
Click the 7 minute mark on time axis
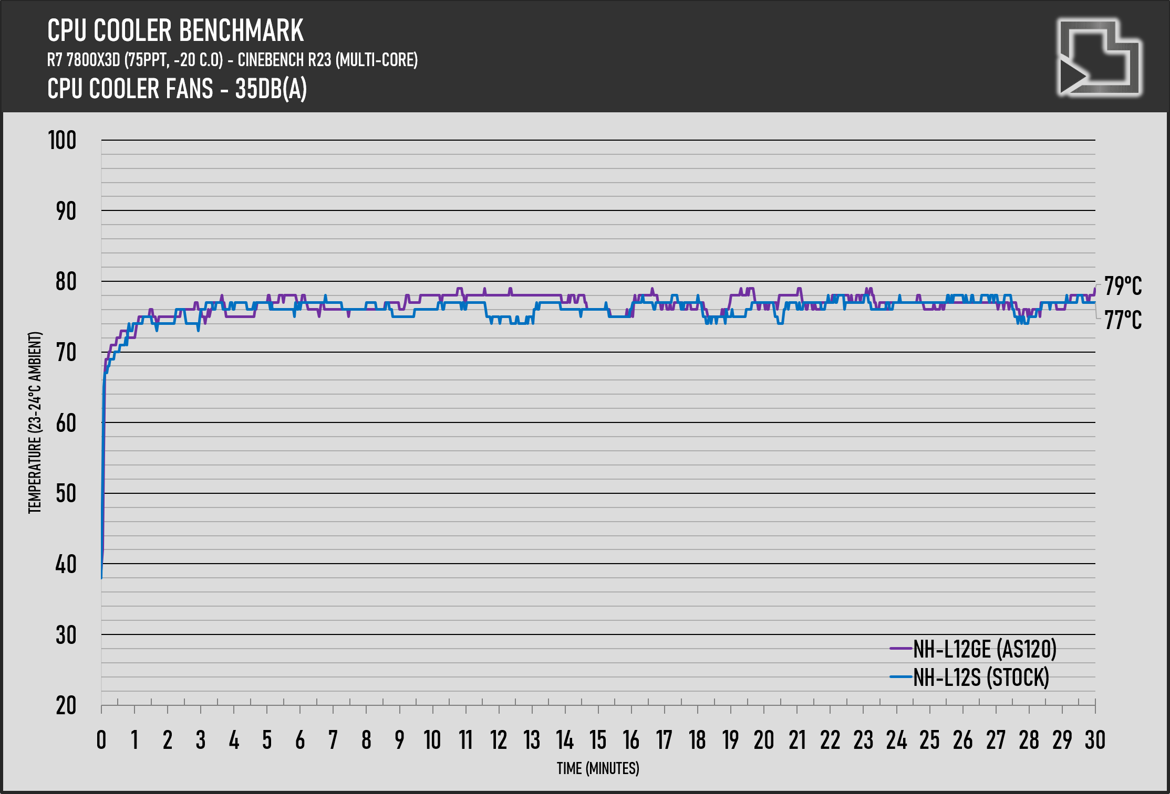(333, 740)
